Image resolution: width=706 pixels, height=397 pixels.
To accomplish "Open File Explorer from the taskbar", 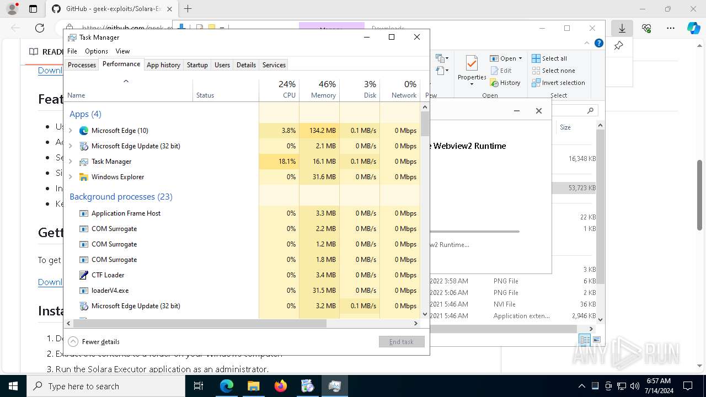I will (253, 386).
